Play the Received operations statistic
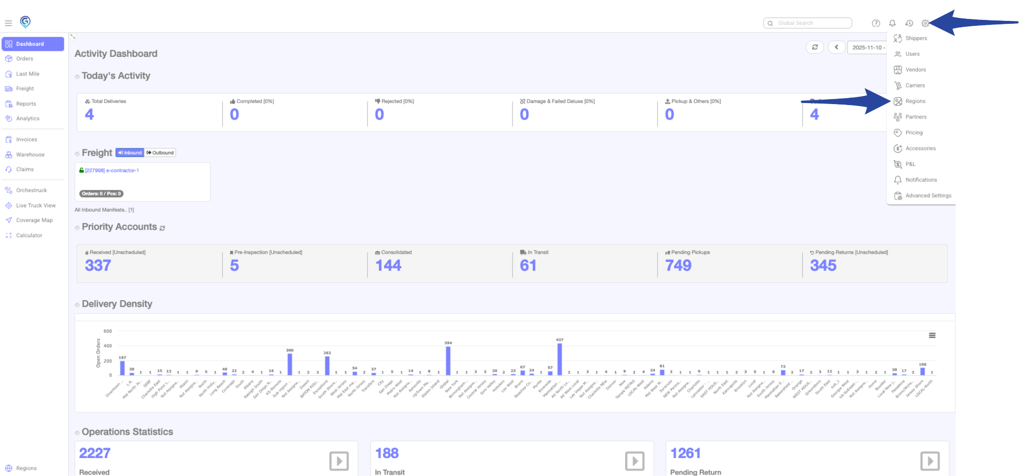Viewport: 1021px width, 476px height. (339, 461)
